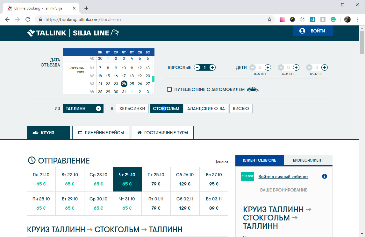
Task: Open a new browser tab
Action: tap(86, 8)
